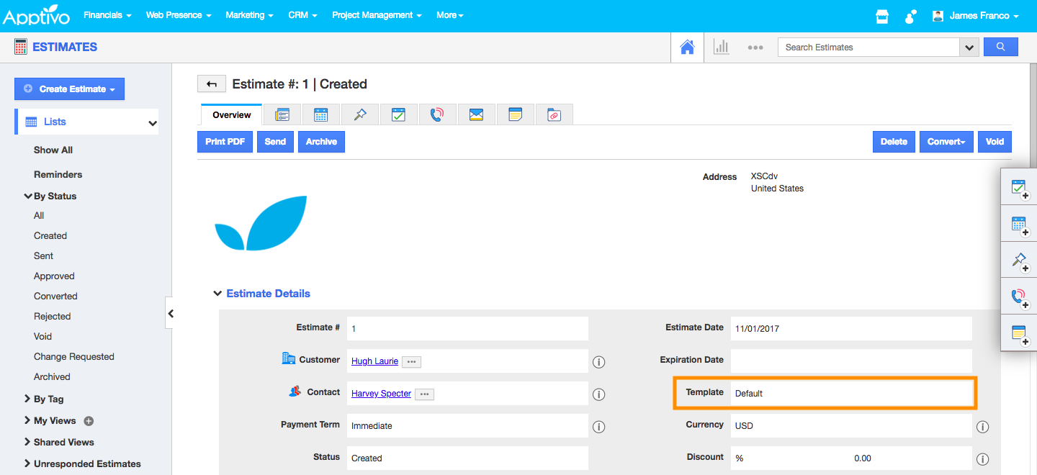Delete this estimate
This screenshot has height=475, width=1037.
point(894,142)
